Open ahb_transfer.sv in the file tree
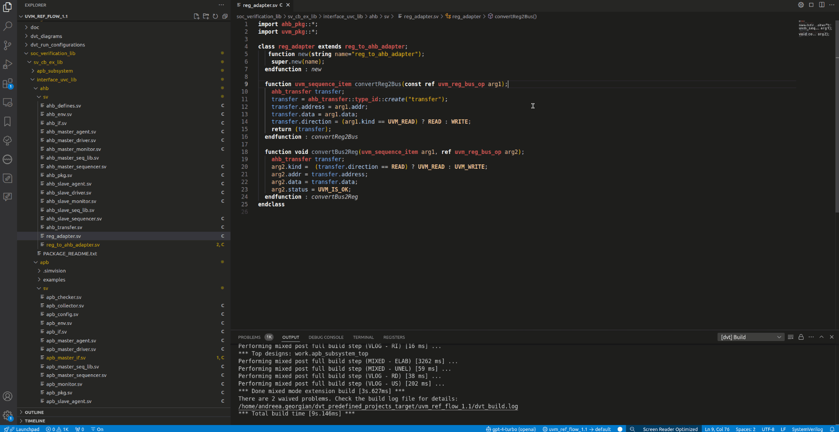The image size is (839, 432). [64, 227]
